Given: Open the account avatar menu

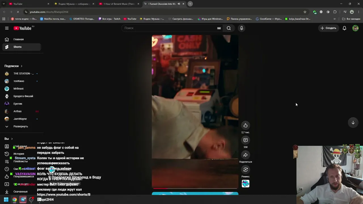Looking at the screenshot, I should click(355, 28).
